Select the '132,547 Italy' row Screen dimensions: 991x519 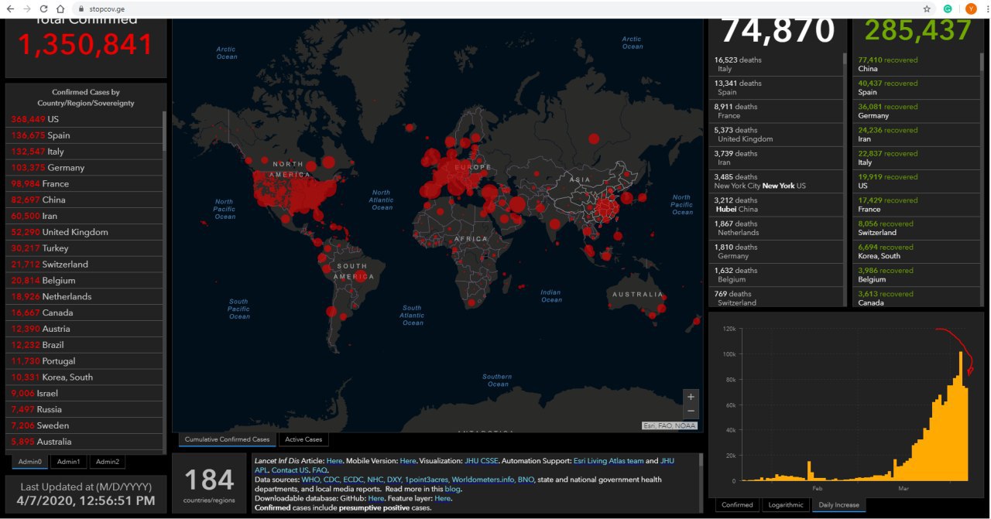pyautogui.click(x=85, y=152)
